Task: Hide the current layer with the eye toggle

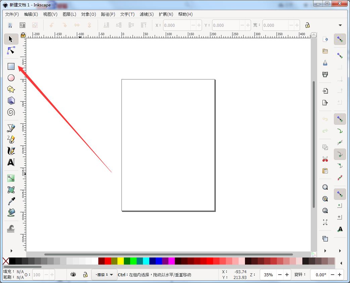Action: click(73, 274)
